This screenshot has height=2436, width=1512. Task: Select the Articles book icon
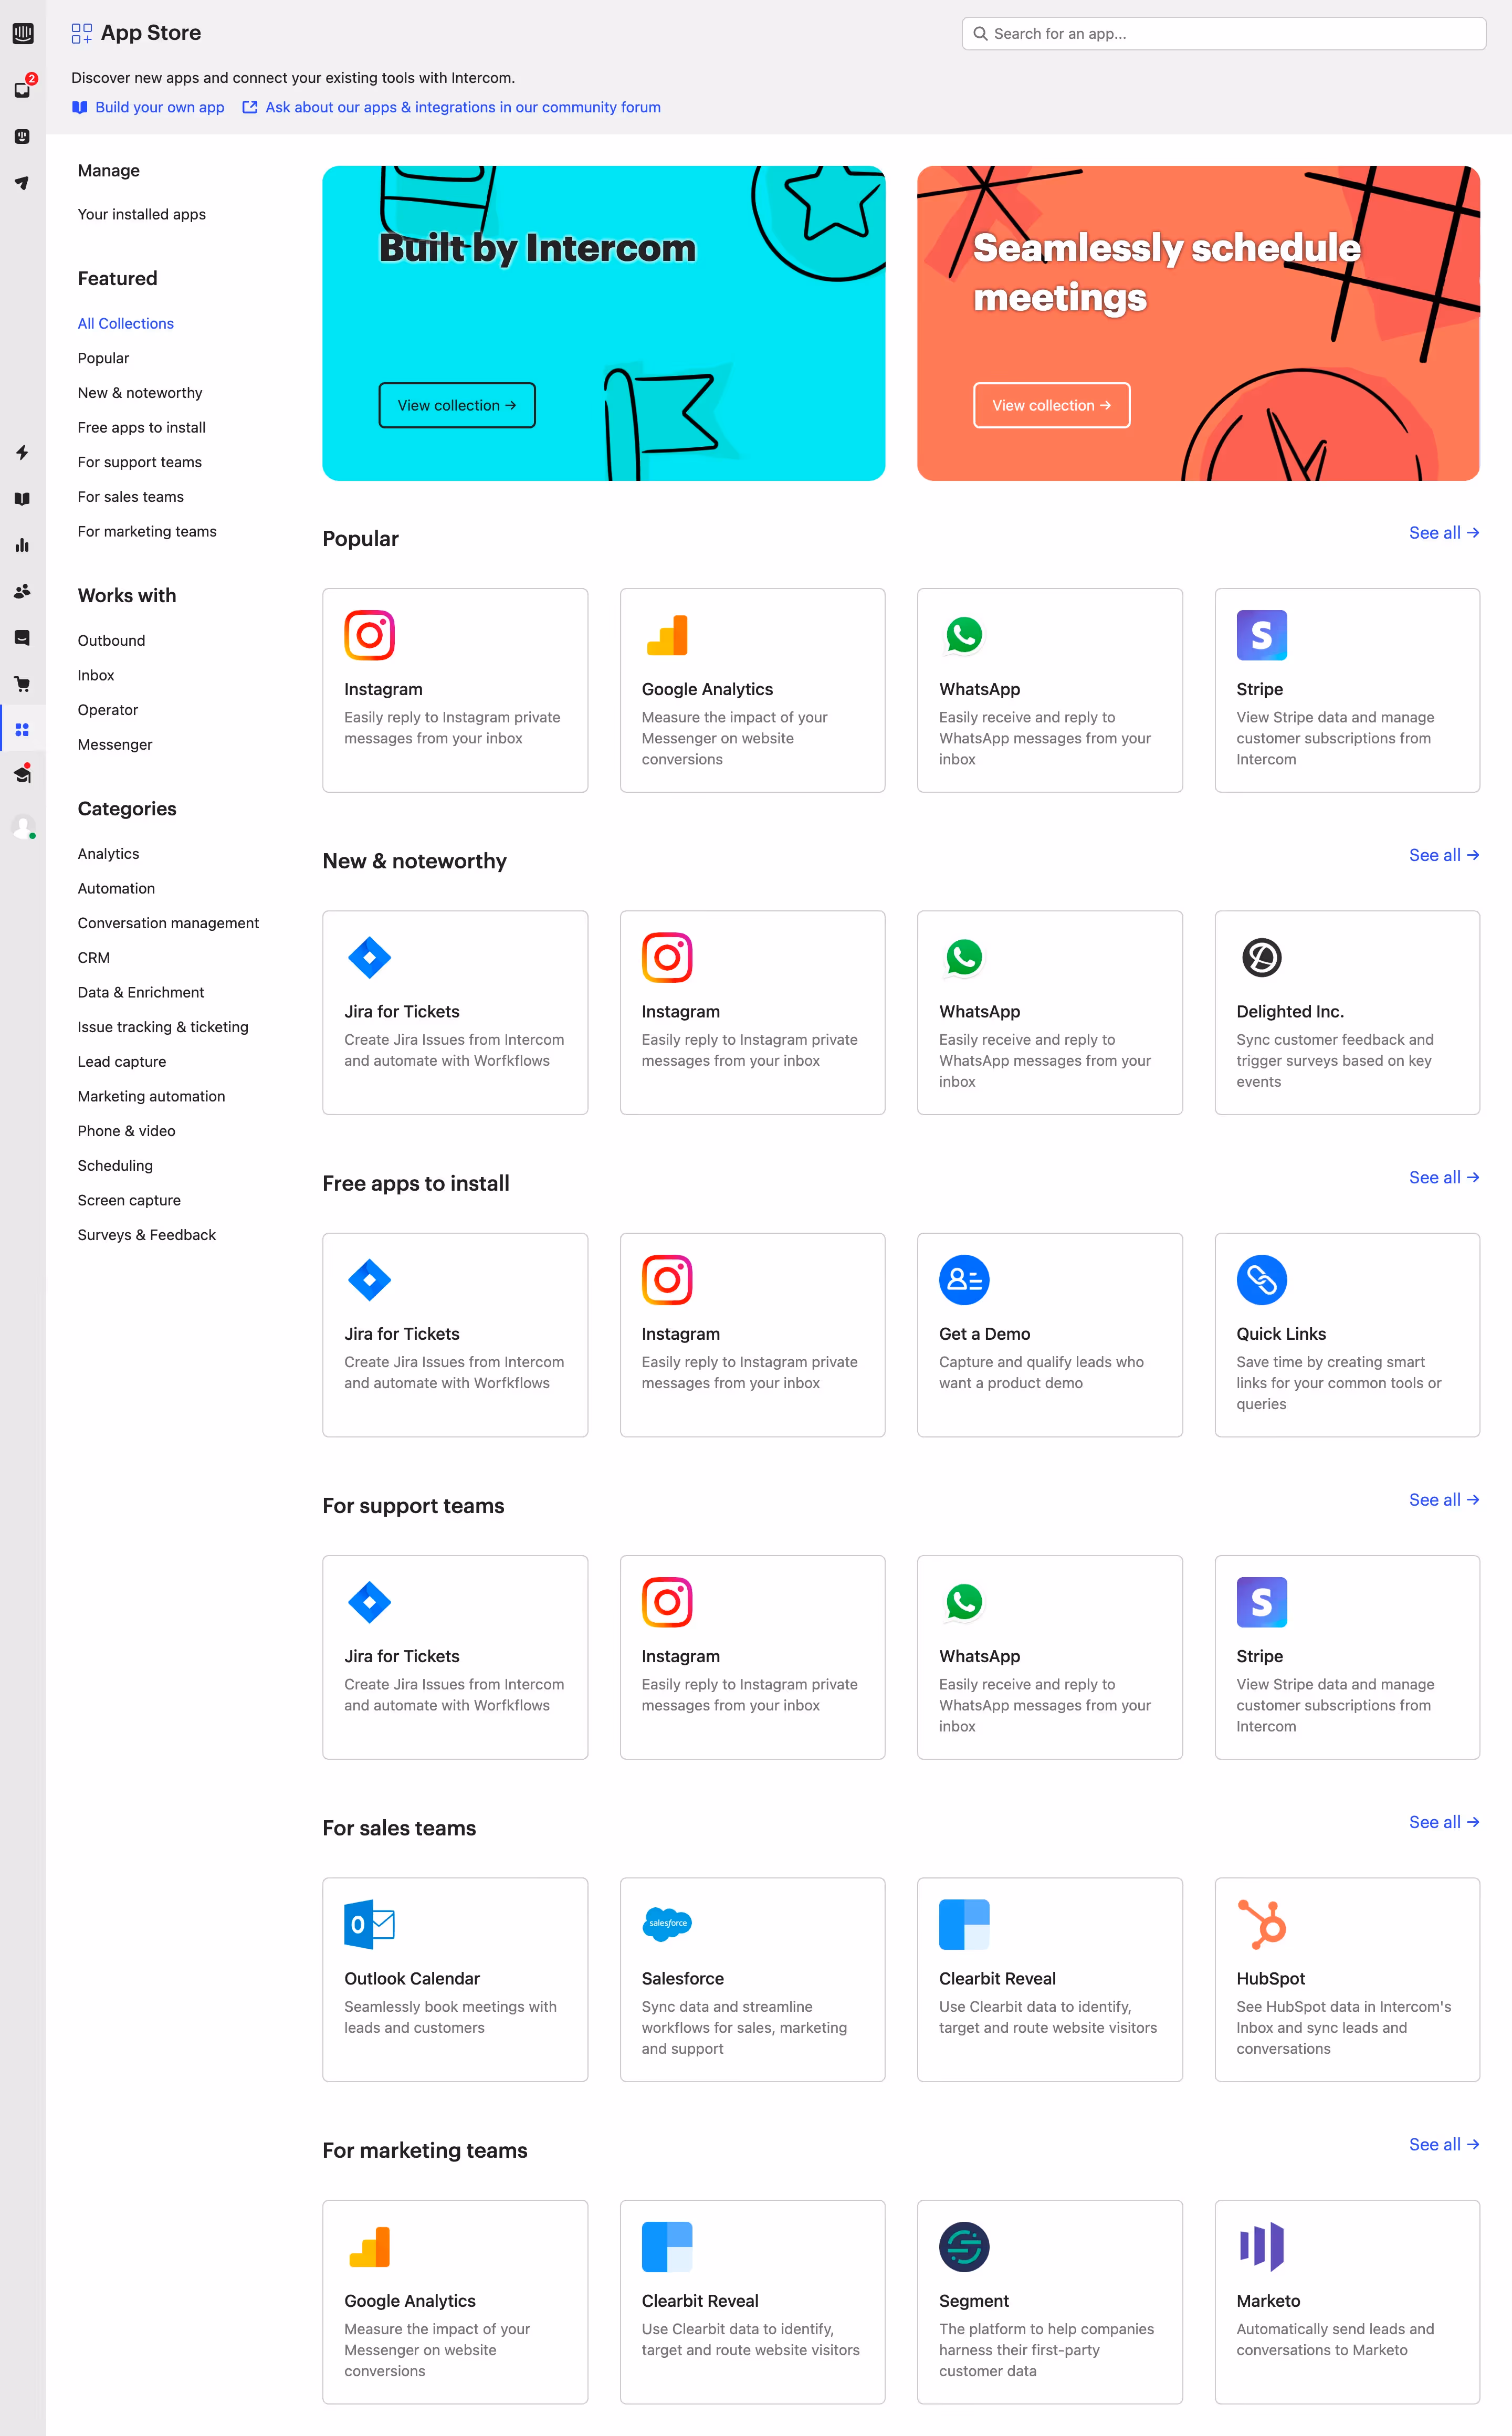click(x=22, y=498)
